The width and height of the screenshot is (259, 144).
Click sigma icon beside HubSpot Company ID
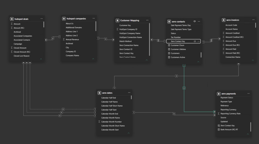pos(117,29)
